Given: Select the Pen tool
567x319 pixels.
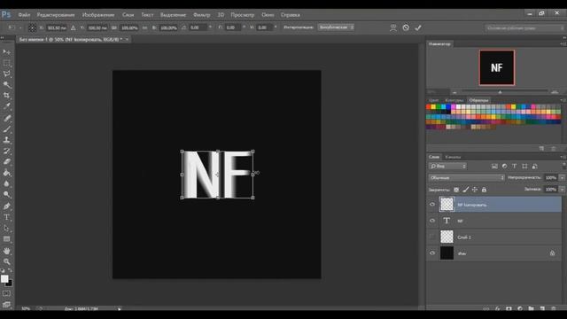Looking at the screenshot, I should pyautogui.click(x=6, y=206).
